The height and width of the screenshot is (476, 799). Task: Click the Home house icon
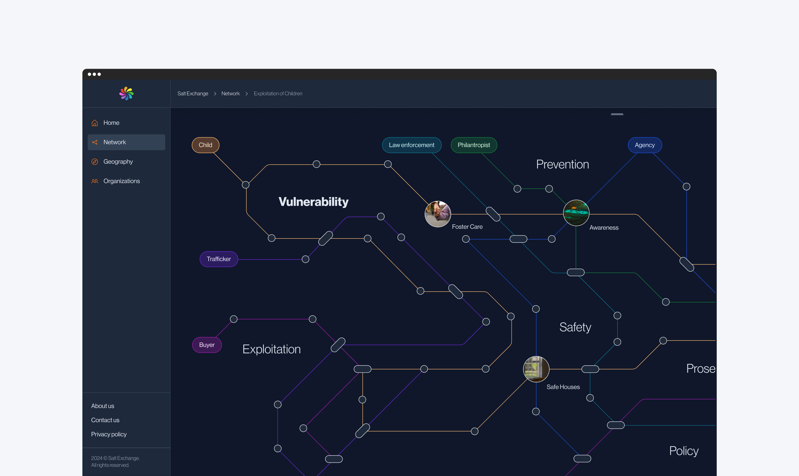click(x=95, y=123)
